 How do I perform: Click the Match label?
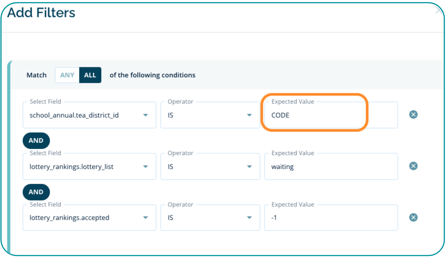tap(37, 75)
